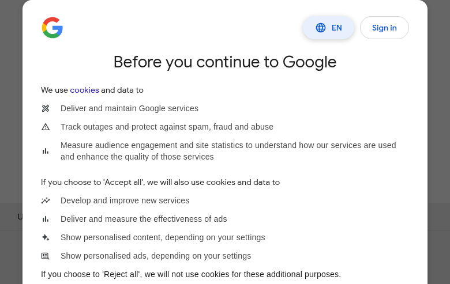Click the sparkline icon beside Develop and improve
The image size is (450, 284).
[x=46, y=200]
